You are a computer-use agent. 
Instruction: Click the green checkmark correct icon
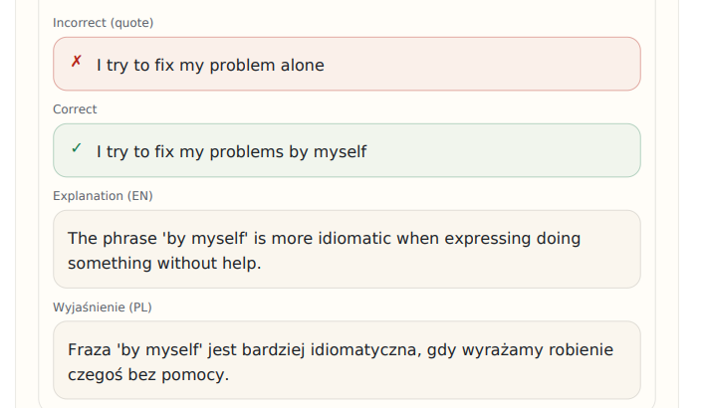click(x=76, y=148)
